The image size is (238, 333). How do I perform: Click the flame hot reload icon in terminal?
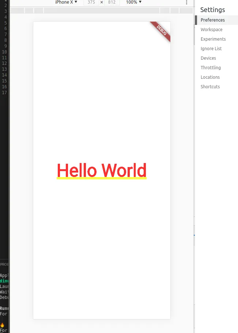pos(2,325)
